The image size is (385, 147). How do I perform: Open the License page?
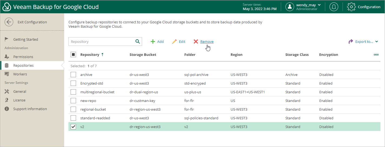click(x=19, y=100)
